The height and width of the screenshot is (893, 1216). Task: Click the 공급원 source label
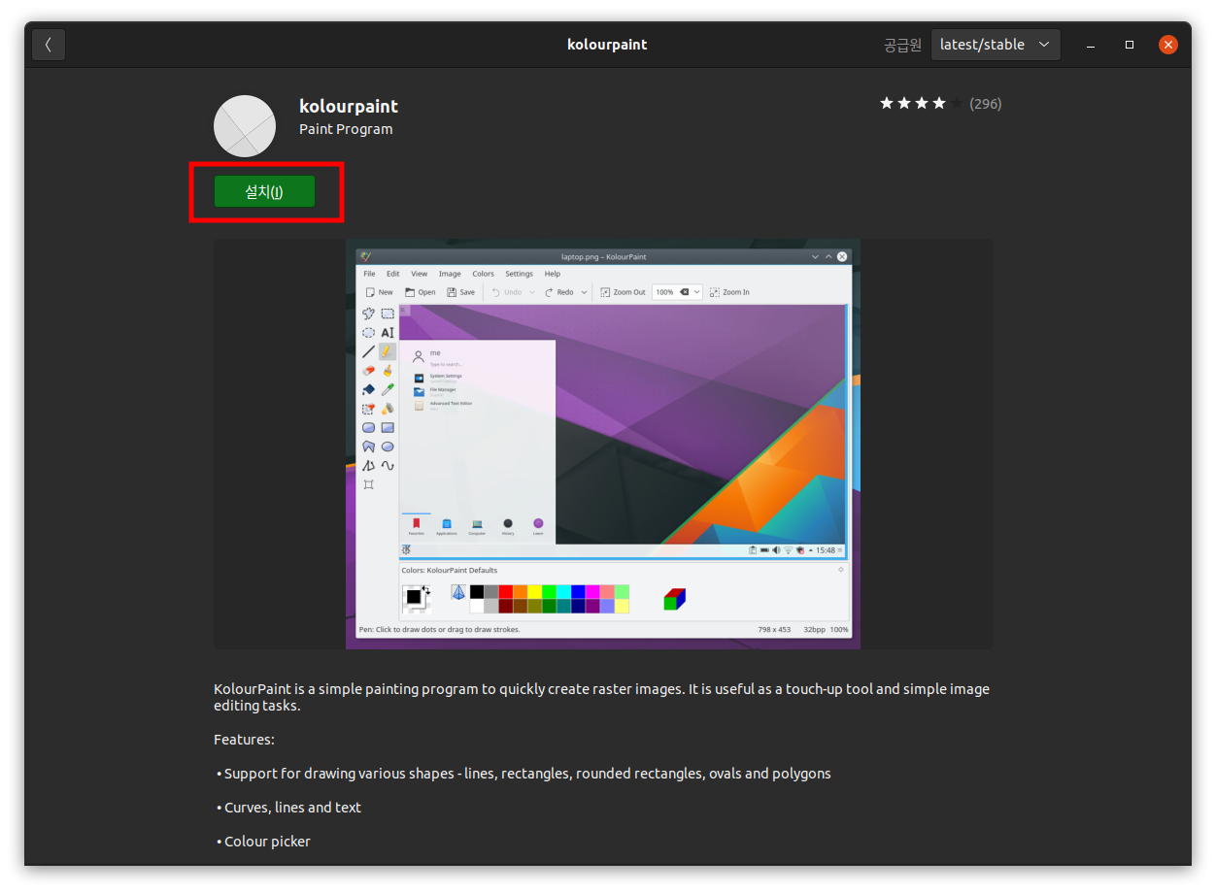[902, 45]
